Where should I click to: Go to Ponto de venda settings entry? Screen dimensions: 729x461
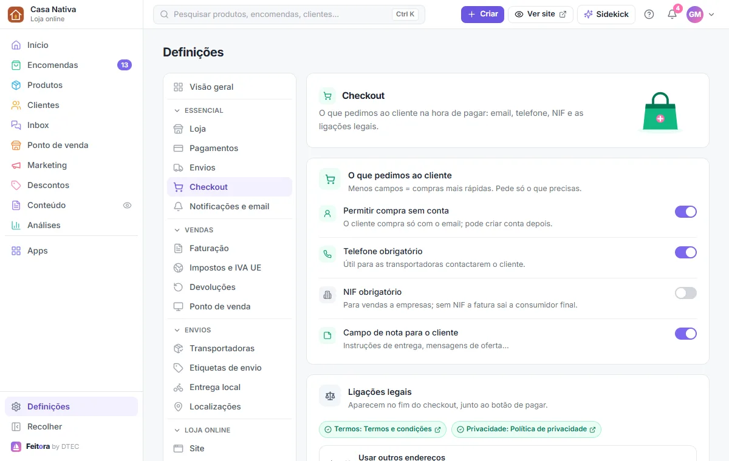click(x=230, y=306)
